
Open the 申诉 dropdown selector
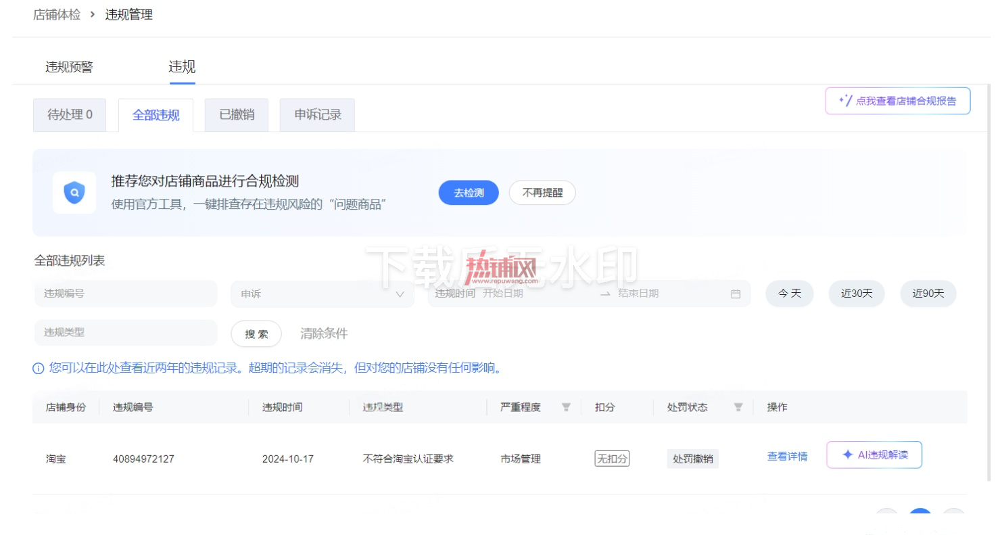pos(323,294)
